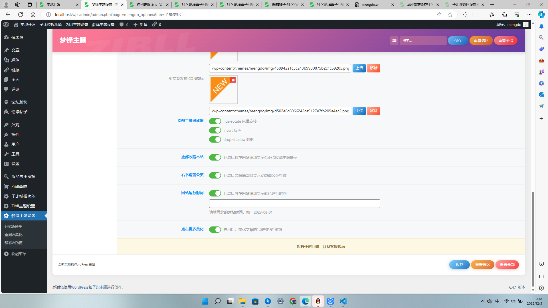The width and height of the screenshot is (548, 308).
Task: Click browser refresh icon
Action: (x=21, y=15)
